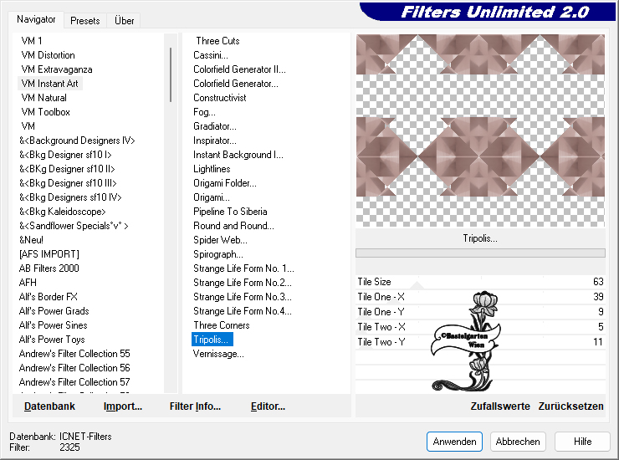
Task: Choose the Origami Folder... filter
Action: click(x=225, y=183)
